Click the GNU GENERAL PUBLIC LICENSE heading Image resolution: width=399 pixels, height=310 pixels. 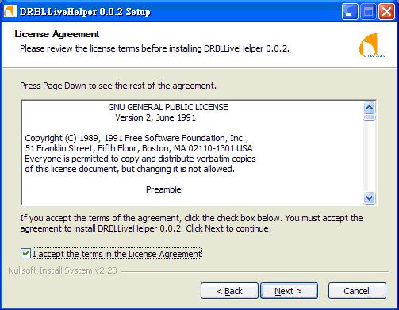tap(168, 107)
